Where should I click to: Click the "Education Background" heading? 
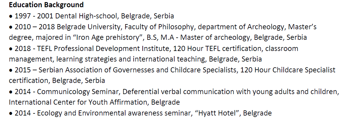coord(46,5)
